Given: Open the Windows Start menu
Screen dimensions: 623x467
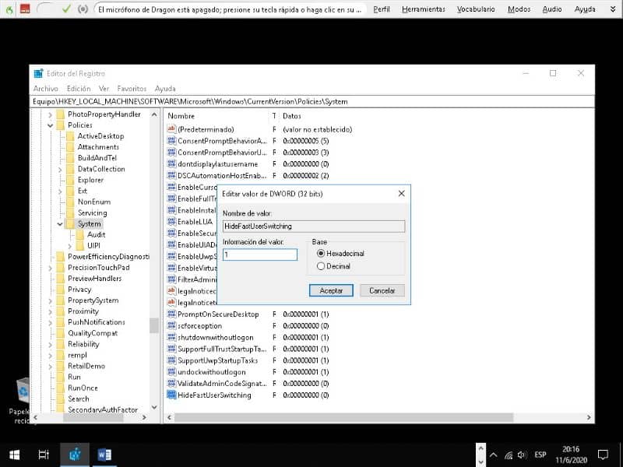Looking at the screenshot, I should pyautogui.click(x=15, y=455).
